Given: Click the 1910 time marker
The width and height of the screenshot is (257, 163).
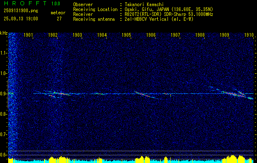Looking at the screenshot, I should click(249, 35).
